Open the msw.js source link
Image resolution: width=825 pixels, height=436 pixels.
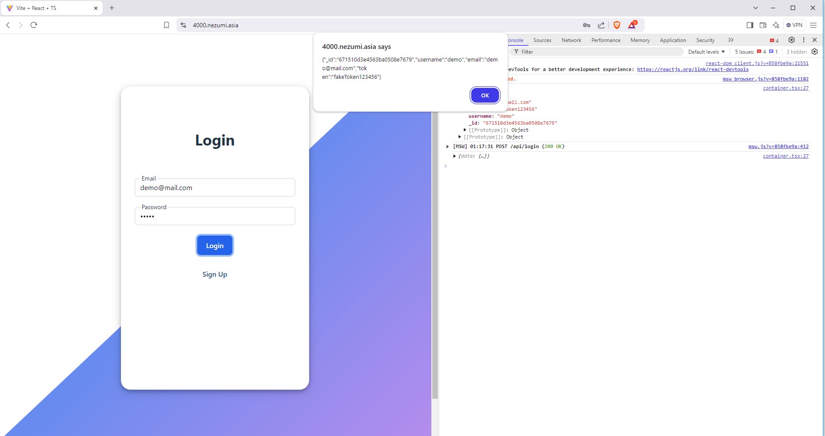click(x=778, y=146)
